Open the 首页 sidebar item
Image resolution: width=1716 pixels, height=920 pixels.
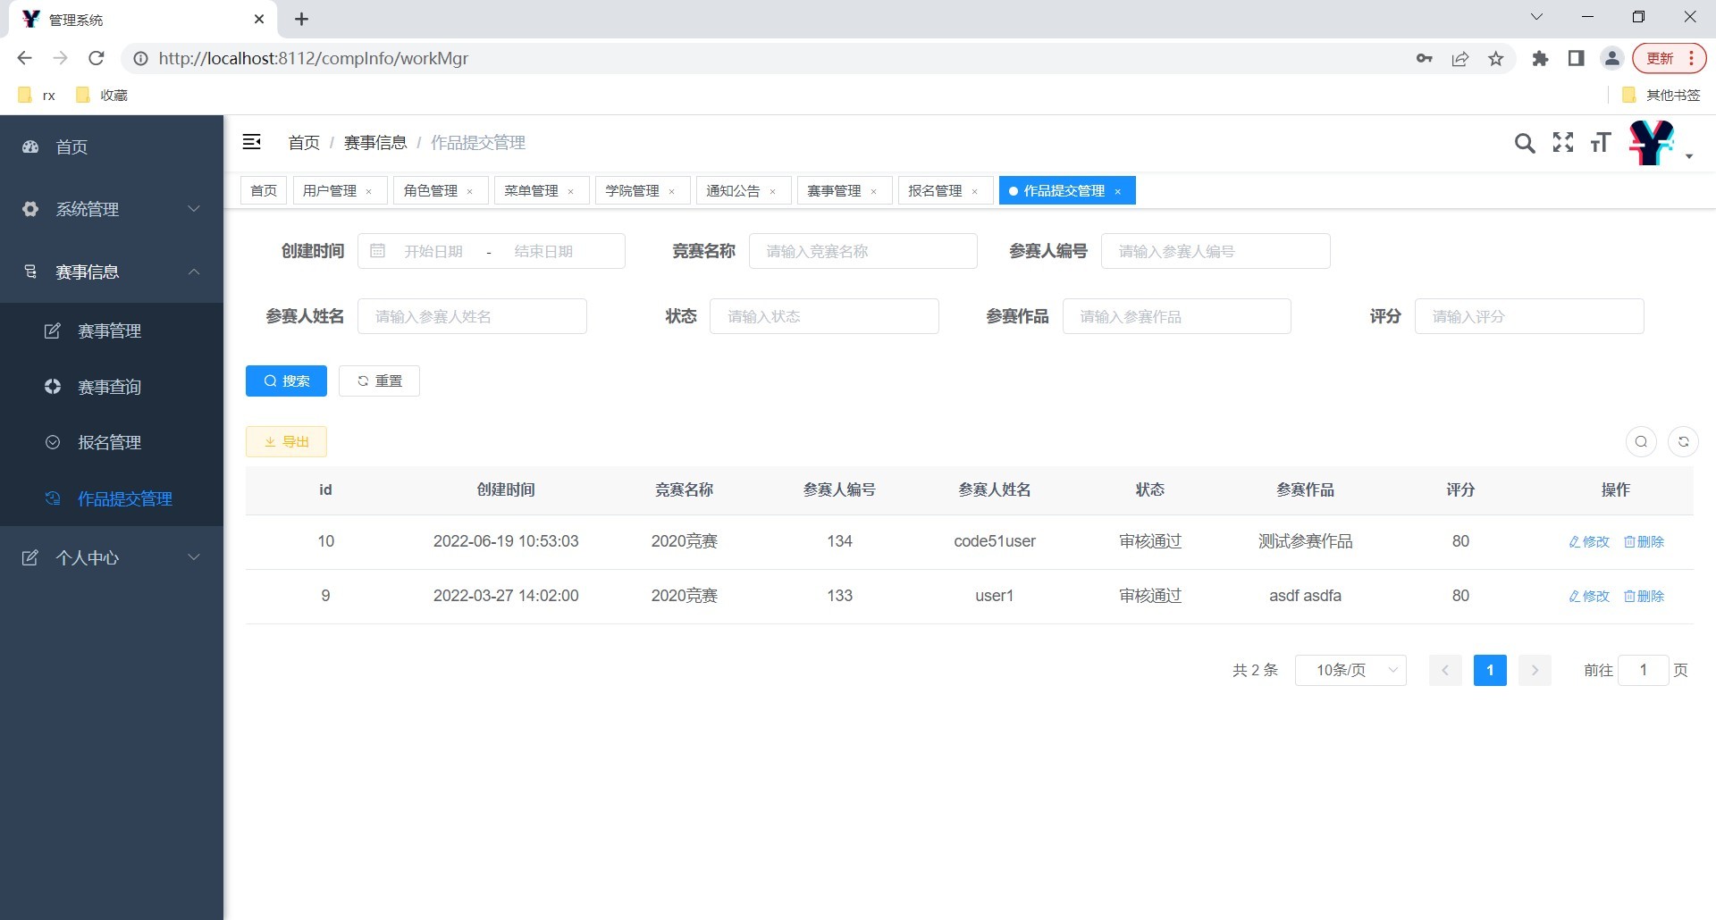point(112,146)
